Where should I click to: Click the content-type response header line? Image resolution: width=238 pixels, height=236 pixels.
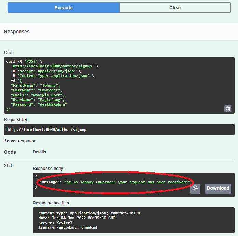[89, 213]
